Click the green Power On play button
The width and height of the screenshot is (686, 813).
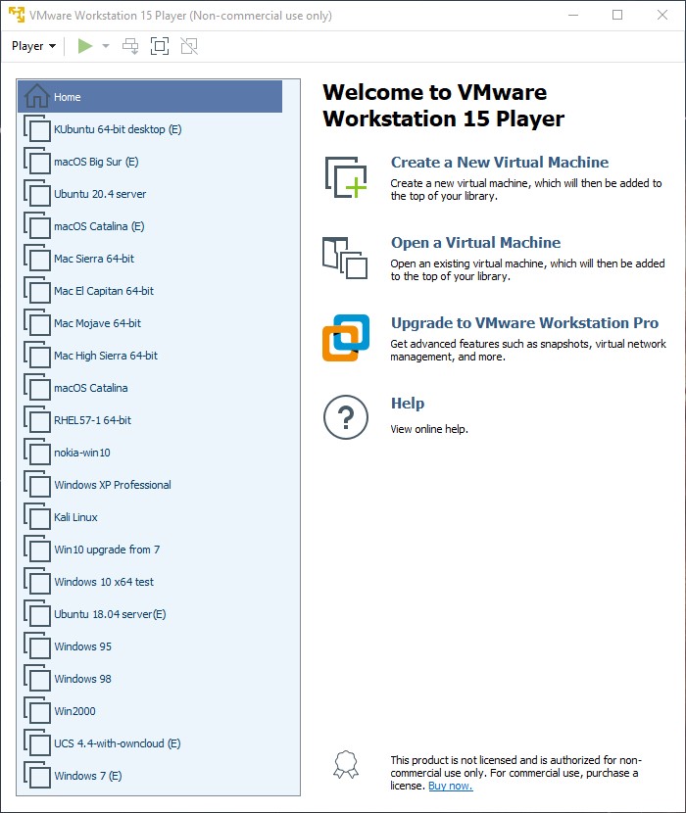coord(85,46)
